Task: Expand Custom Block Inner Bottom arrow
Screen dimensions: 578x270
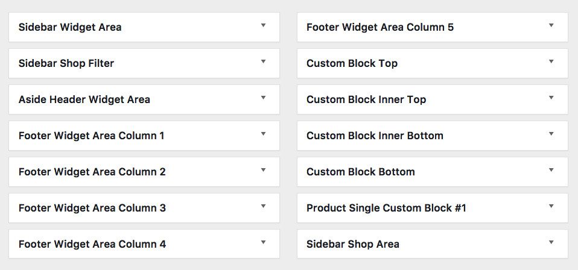Action: (551, 134)
